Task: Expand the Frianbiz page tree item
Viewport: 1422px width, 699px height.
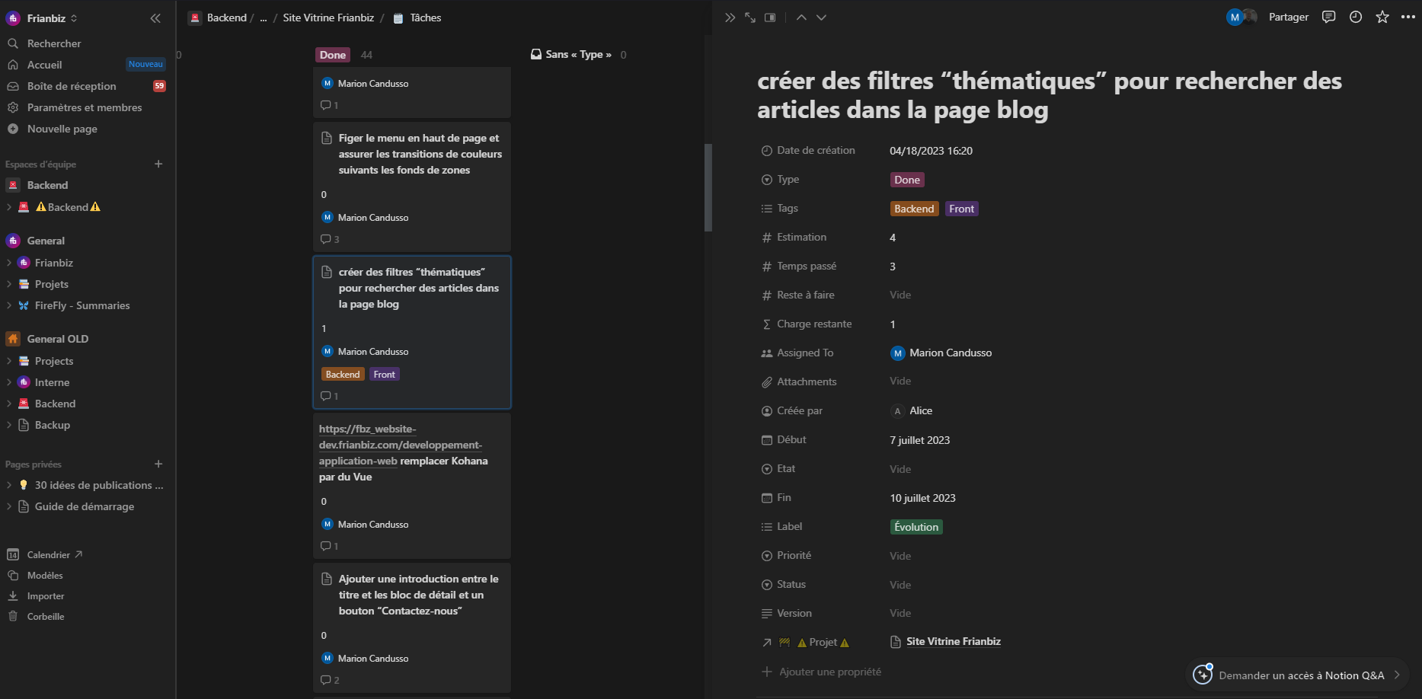Action: (x=9, y=263)
